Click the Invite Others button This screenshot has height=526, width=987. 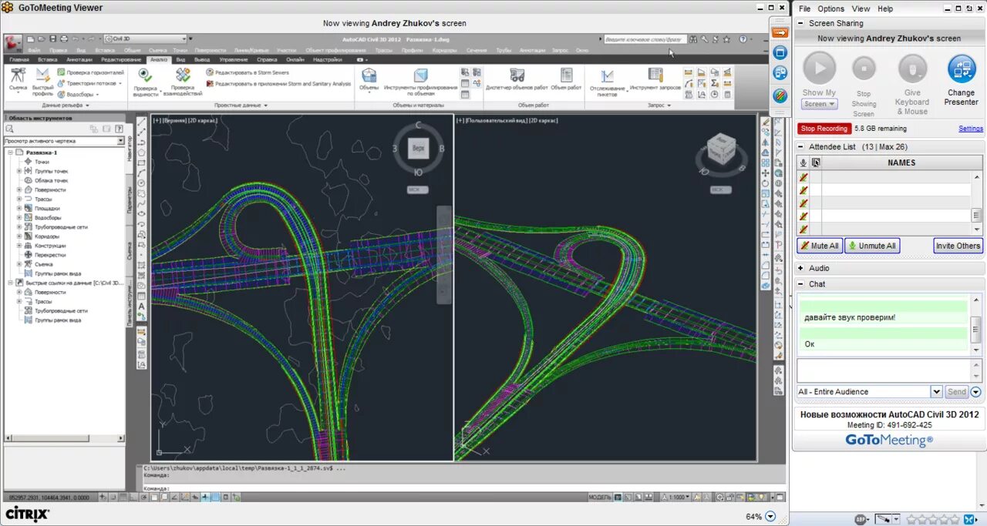click(x=958, y=246)
